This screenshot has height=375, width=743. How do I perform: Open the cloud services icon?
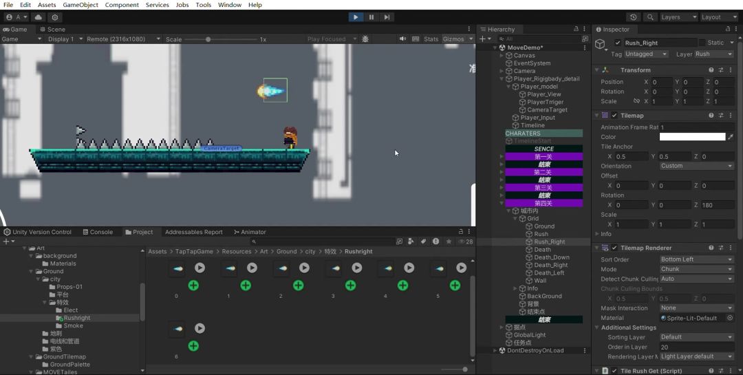tap(38, 17)
